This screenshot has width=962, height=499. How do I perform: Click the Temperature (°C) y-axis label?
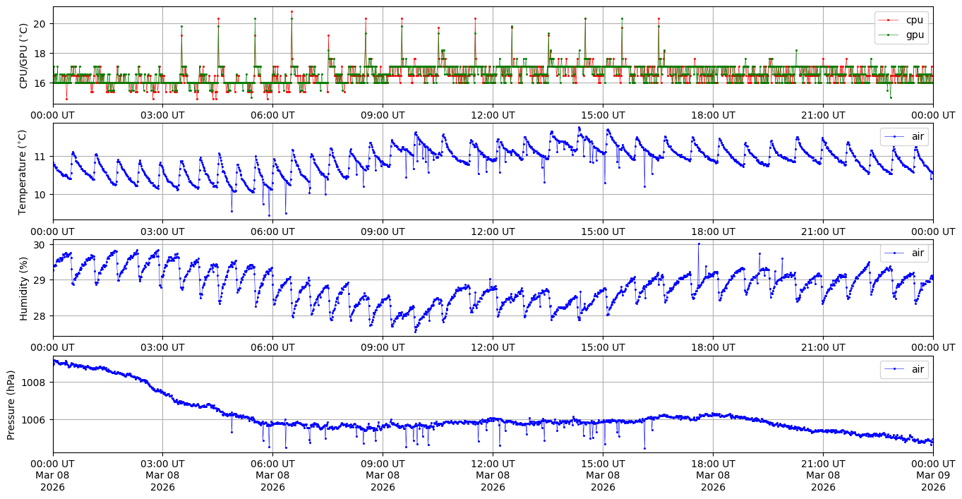click(x=24, y=172)
